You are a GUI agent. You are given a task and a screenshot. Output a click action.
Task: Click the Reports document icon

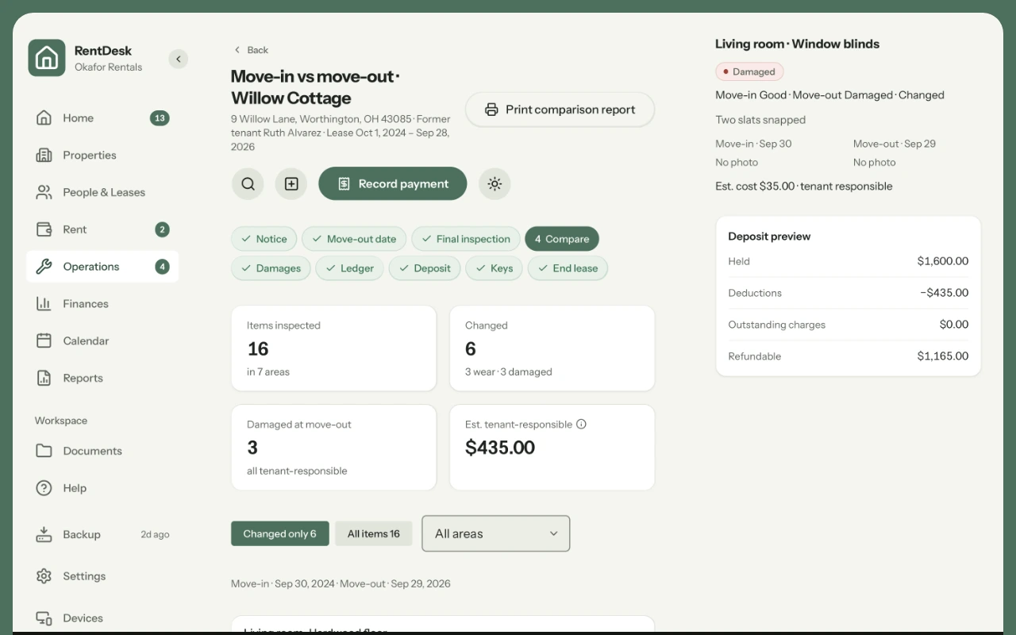click(44, 378)
